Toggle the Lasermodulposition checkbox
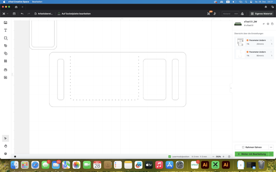 coord(169,157)
